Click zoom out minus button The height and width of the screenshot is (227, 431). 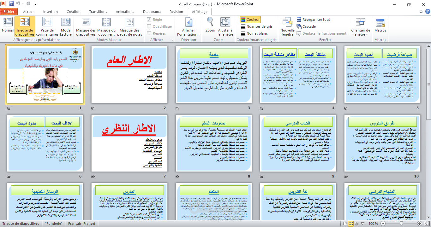point(383,224)
